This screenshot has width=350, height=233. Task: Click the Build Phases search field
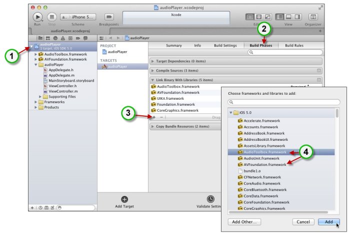point(285,52)
